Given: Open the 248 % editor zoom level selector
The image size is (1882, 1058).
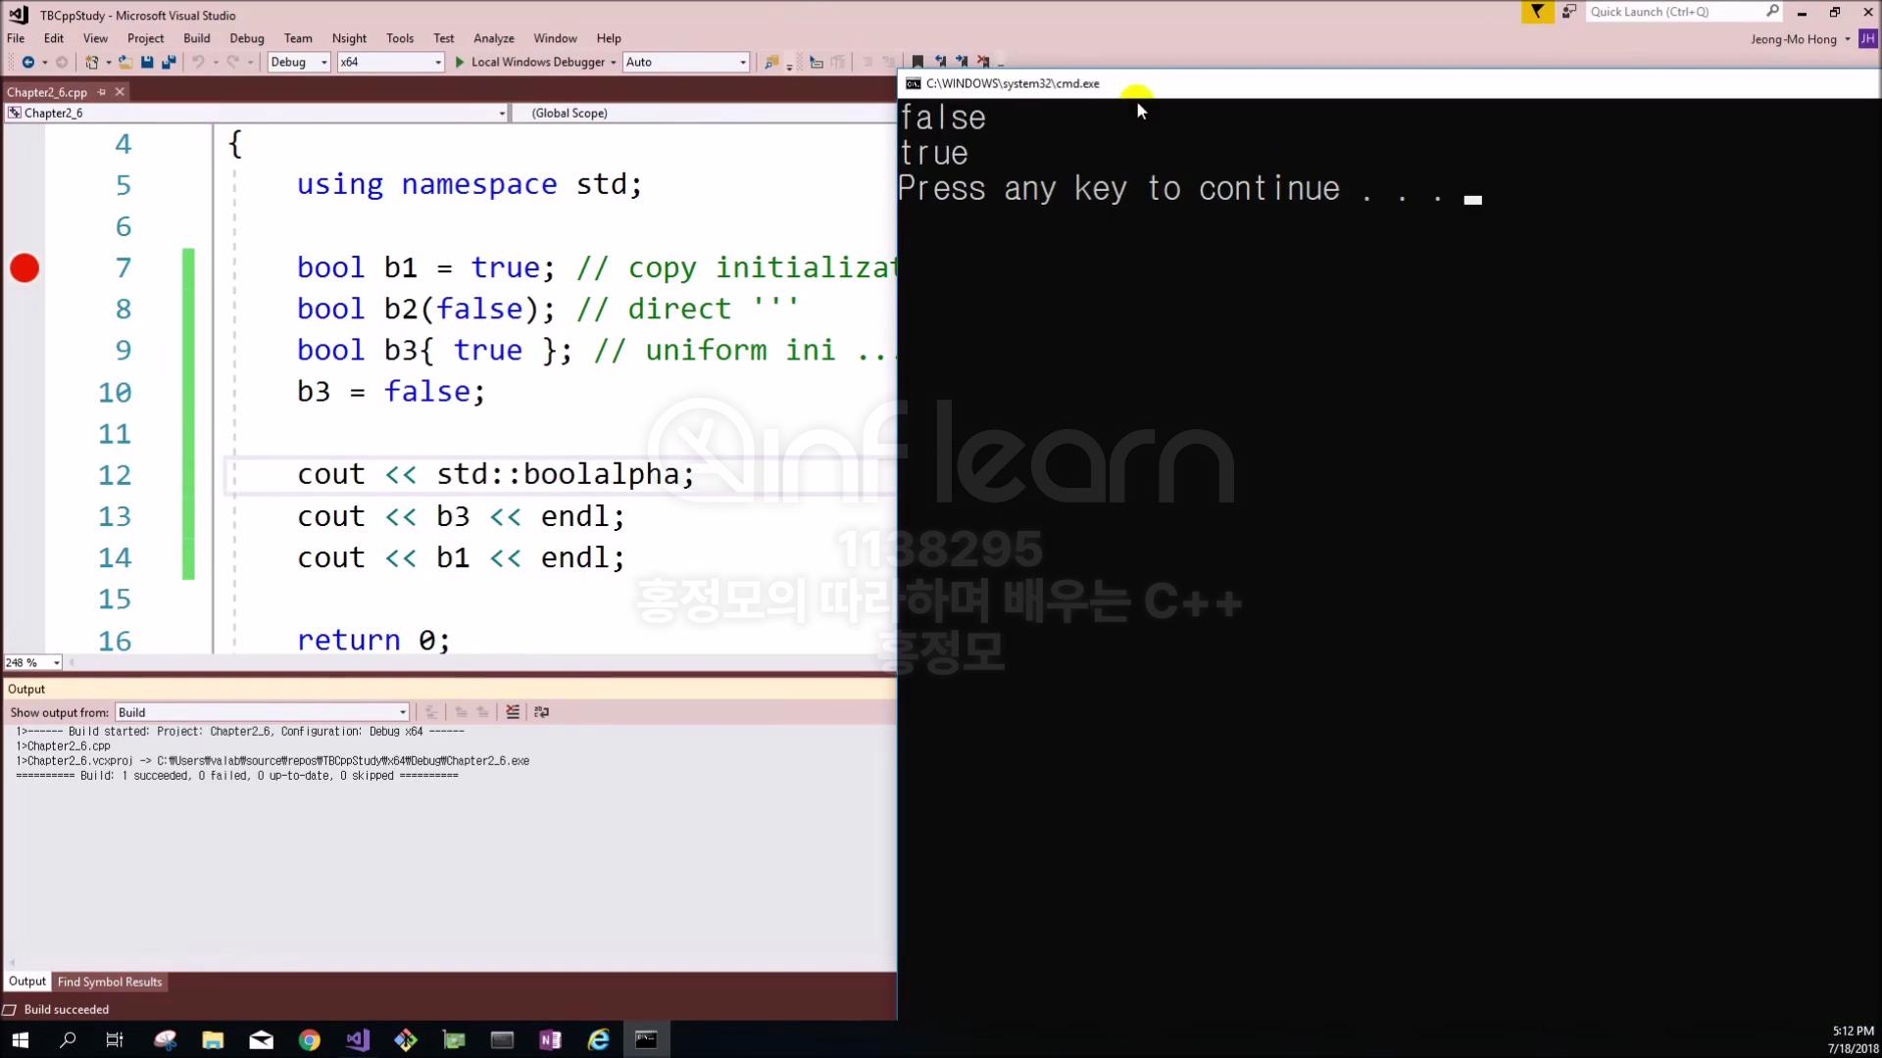Looking at the screenshot, I should [x=56, y=663].
